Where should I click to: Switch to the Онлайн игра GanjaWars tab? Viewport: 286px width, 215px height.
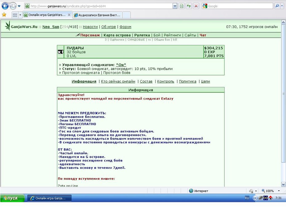[47, 15]
